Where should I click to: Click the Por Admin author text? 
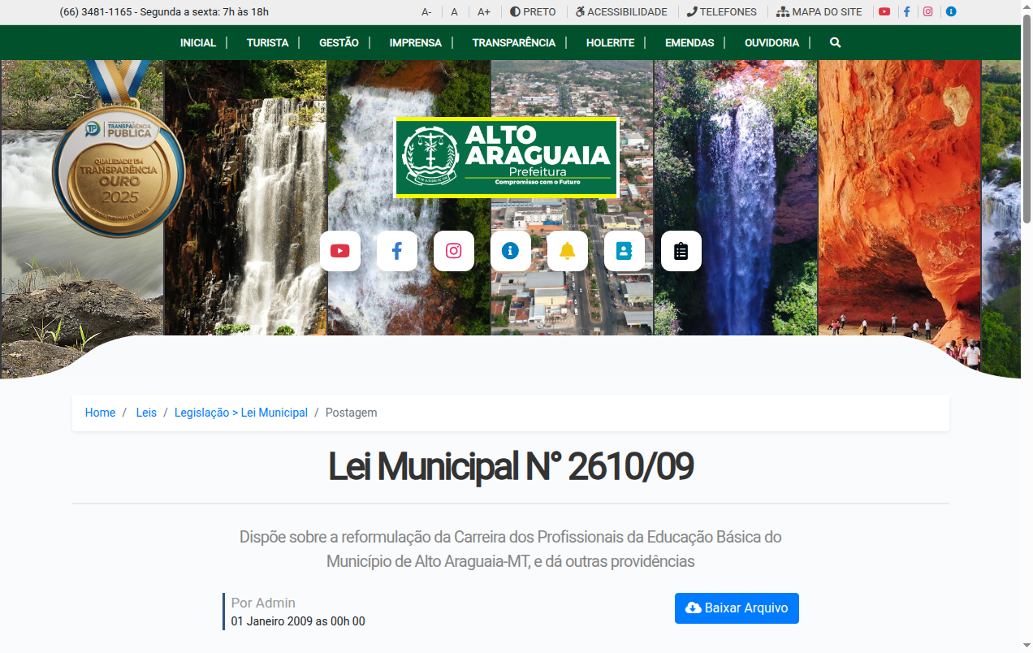coord(263,603)
